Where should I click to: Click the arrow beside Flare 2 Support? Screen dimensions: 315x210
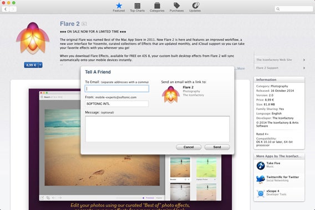[304, 68]
